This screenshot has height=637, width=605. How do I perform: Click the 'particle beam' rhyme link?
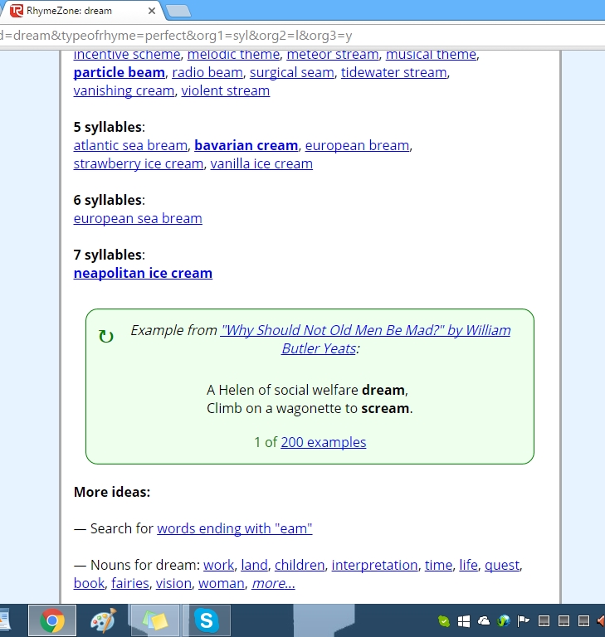[119, 72]
